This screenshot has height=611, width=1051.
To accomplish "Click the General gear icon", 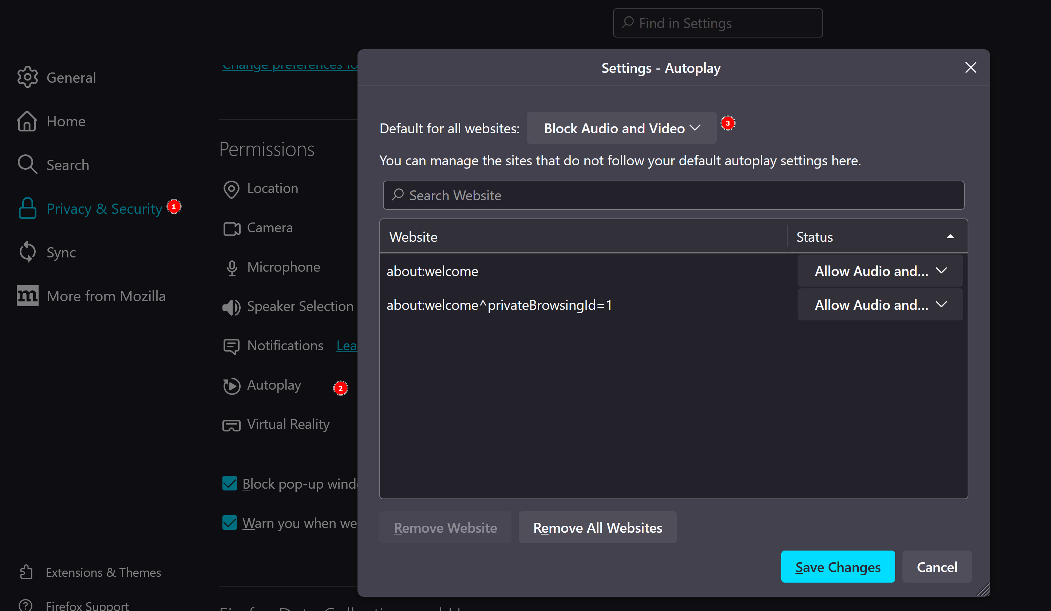I will 28,77.
